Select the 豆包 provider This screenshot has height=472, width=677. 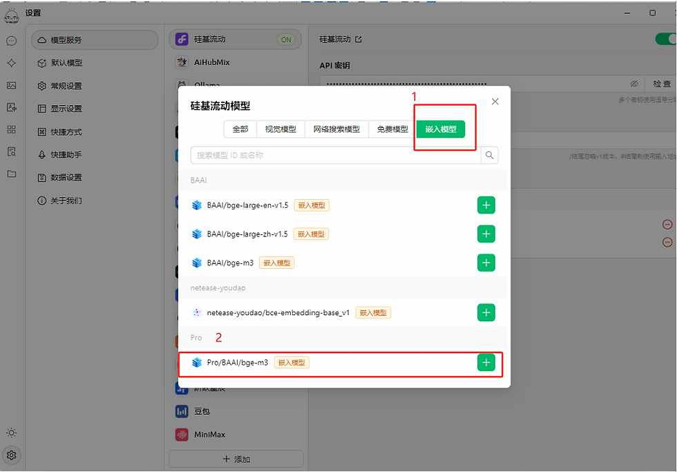click(235, 411)
